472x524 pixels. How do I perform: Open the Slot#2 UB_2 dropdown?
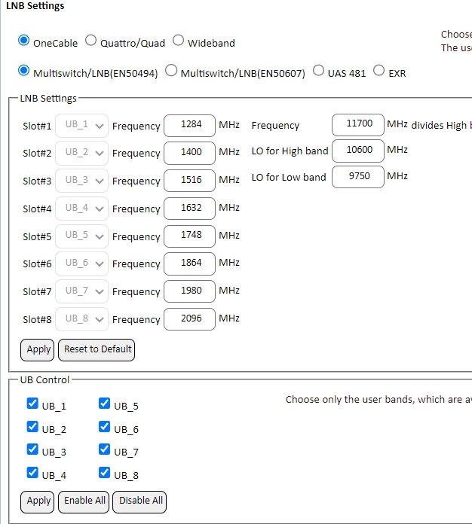[81, 153]
